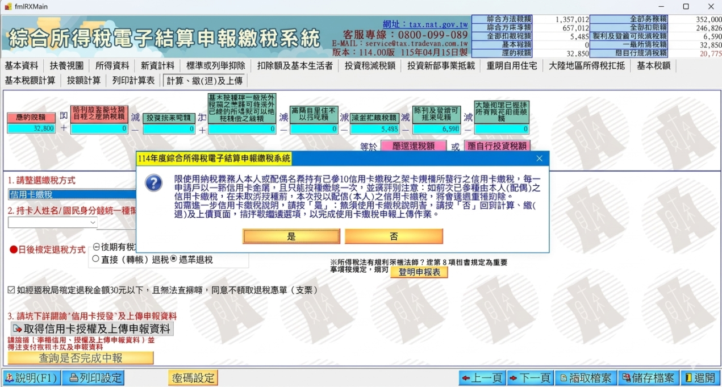Screen dimensions: 722x387
Task: Click the 離開 exit button
Action: [x=700, y=378]
